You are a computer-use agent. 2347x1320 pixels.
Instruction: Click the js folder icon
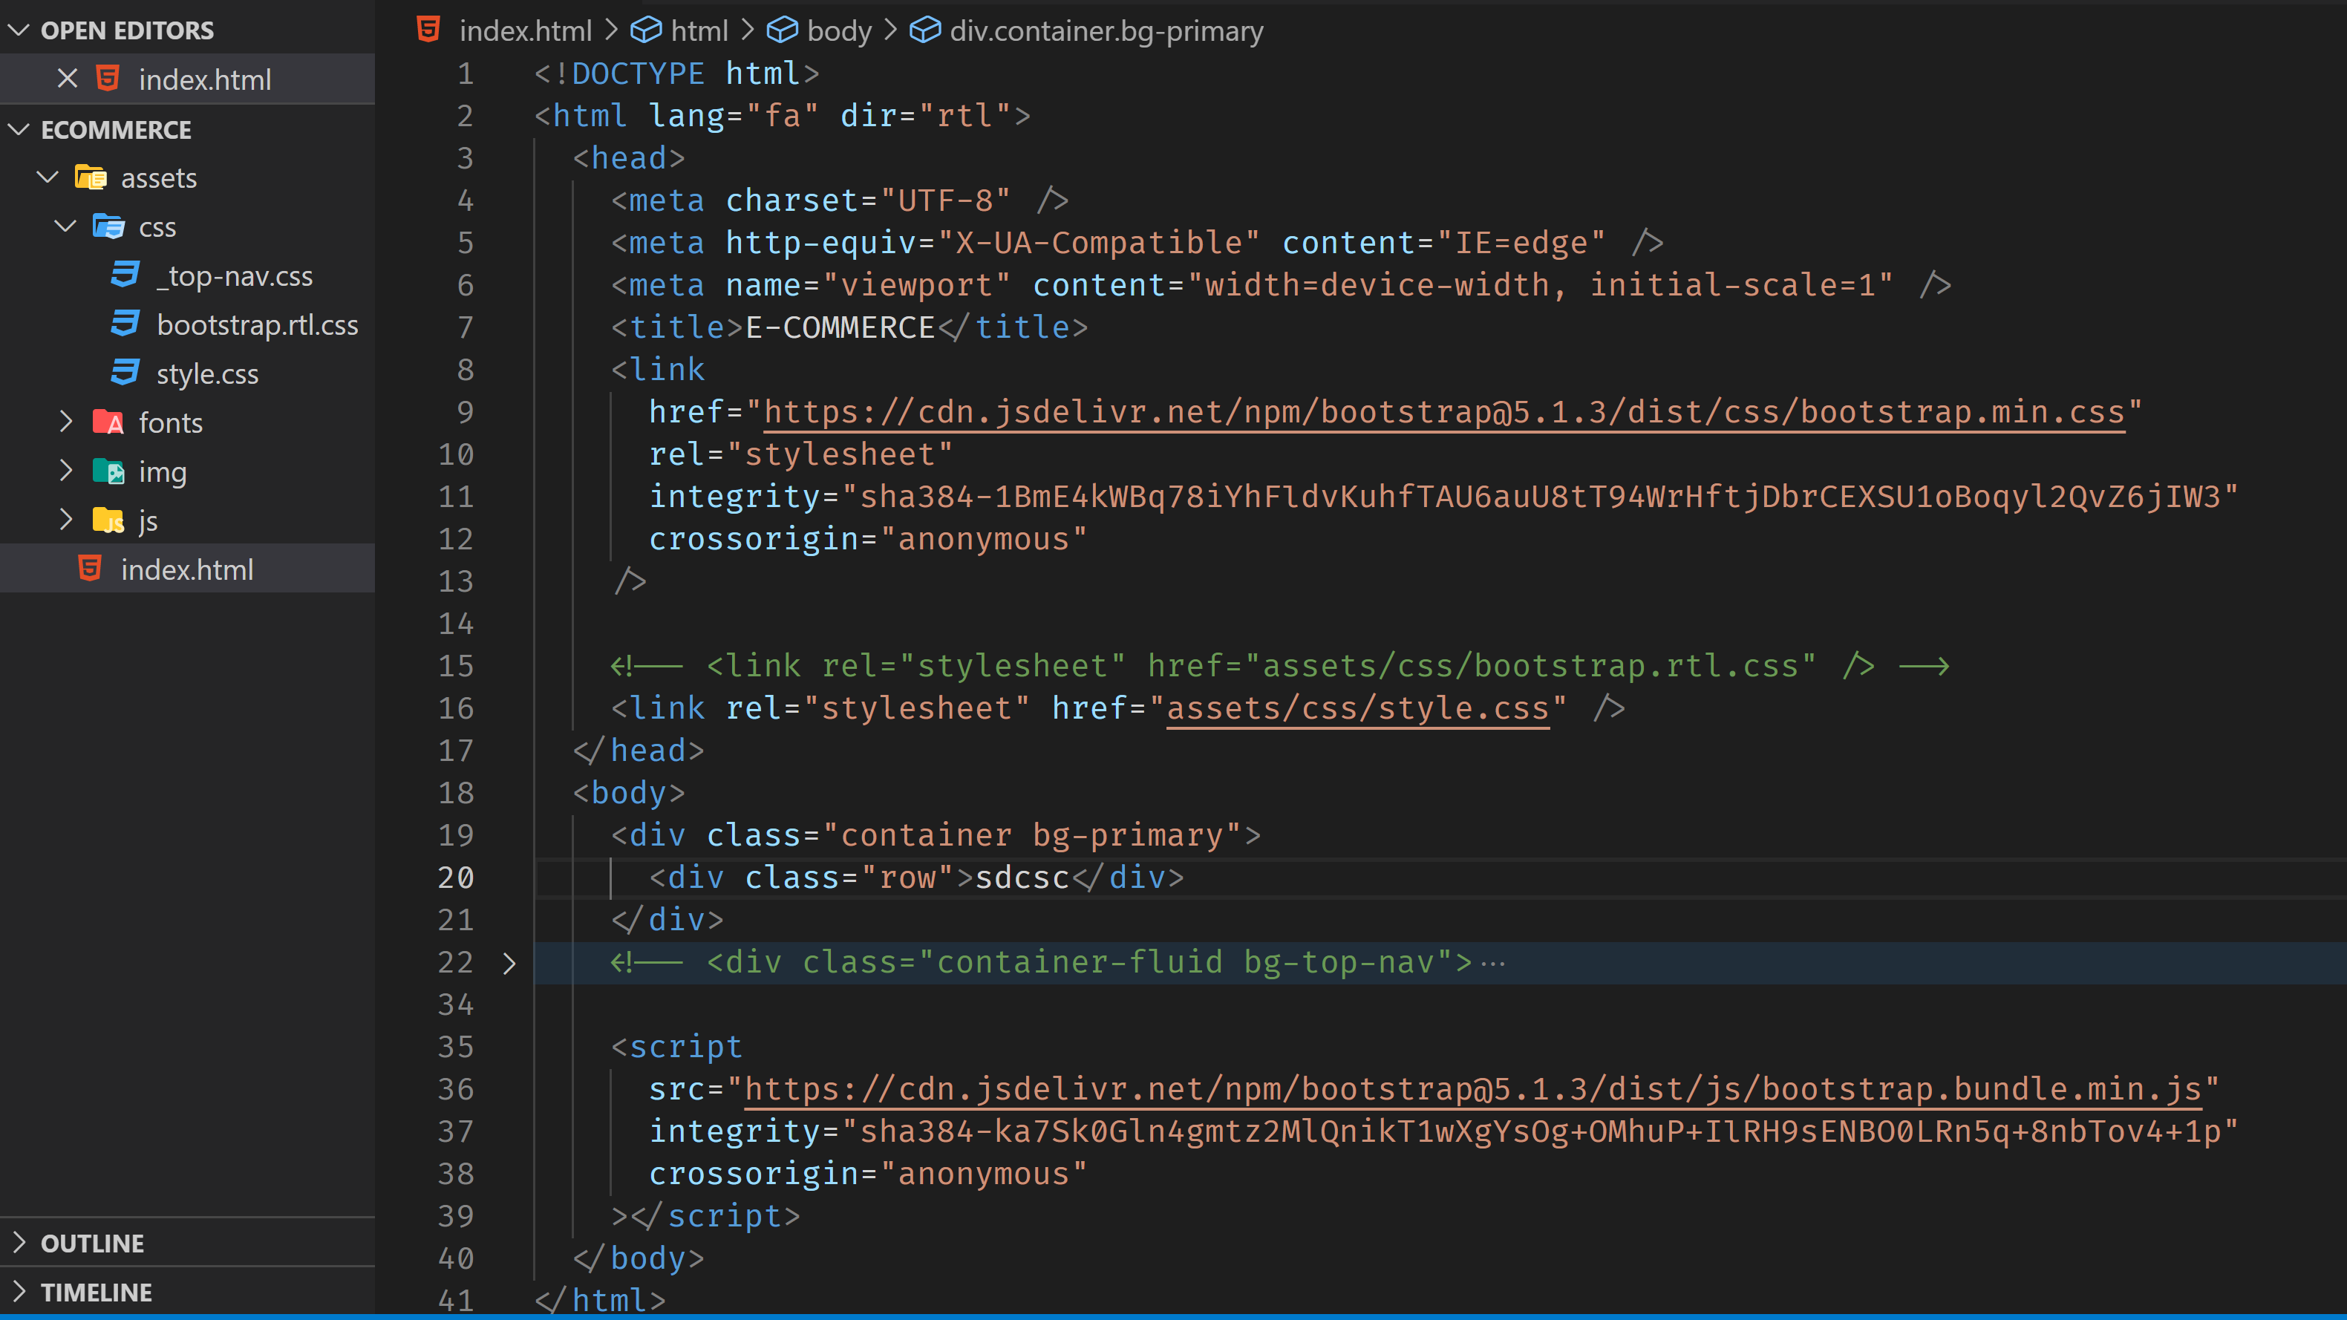click(x=108, y=521)
